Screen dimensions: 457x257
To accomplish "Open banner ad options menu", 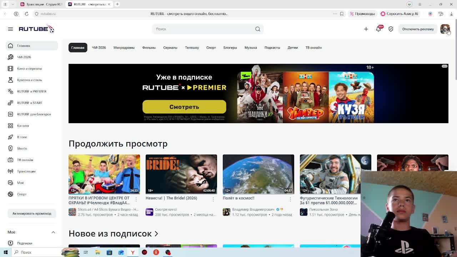I will (x=445, y=66).
